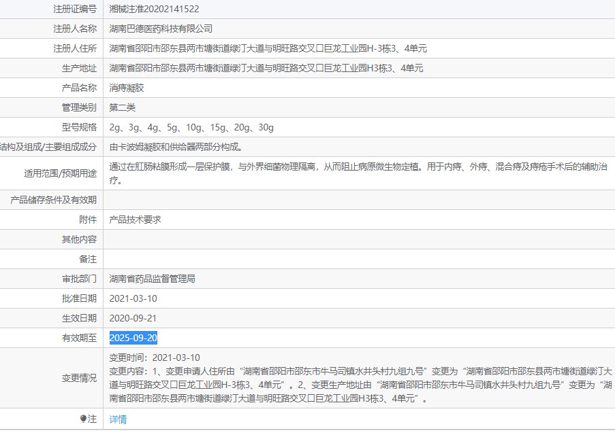This screenshot has height=437, width=615.
Task: Click the model specs 2g、3g、4g、5g value
Action: pos(191,127)
